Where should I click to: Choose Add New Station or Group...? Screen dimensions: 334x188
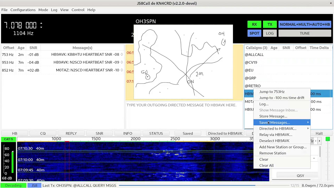tap(282, 147)
